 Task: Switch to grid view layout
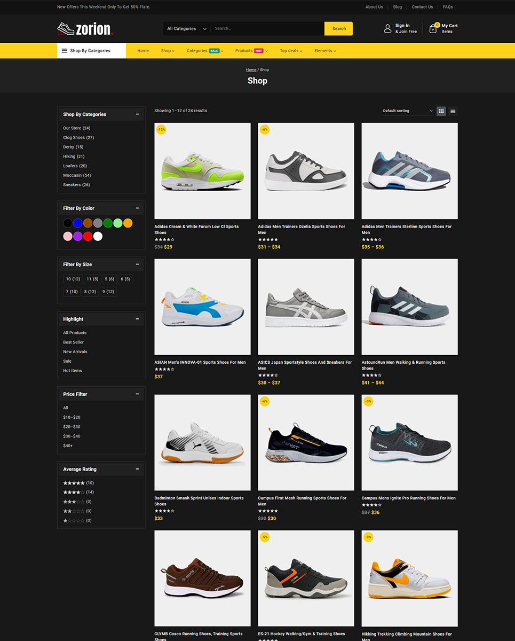point(441,111)
